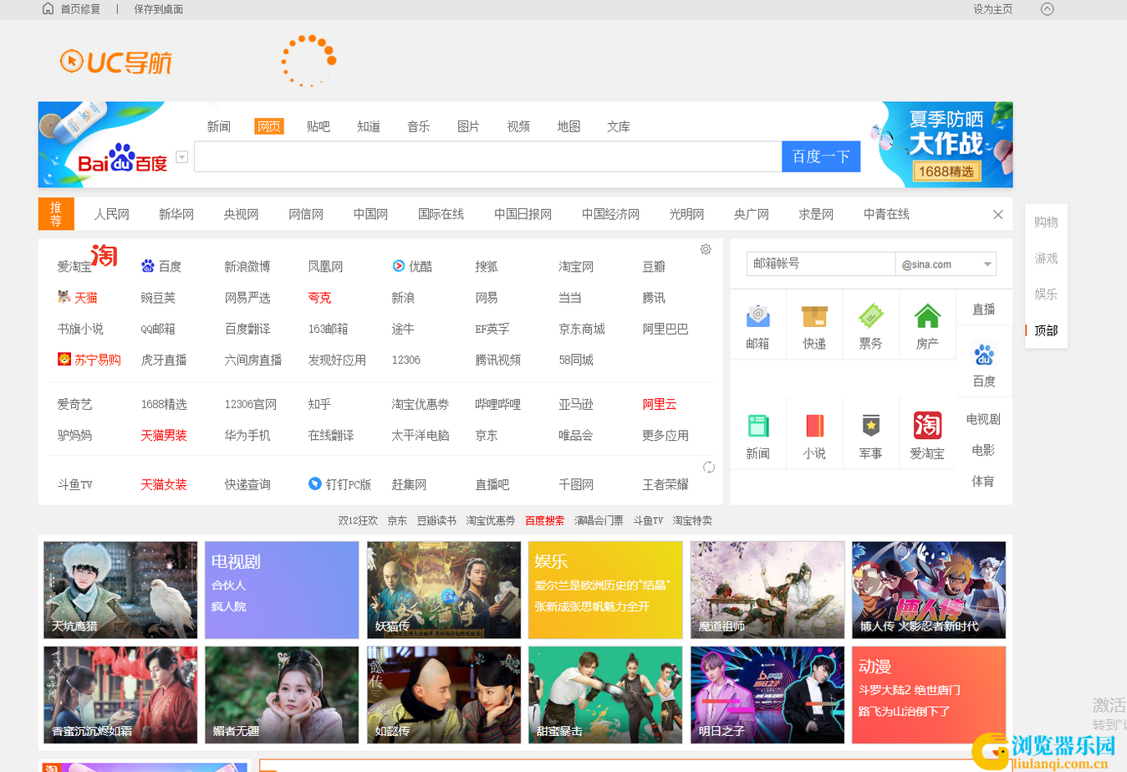This screenshot has width=1127, height=772.
Task: Select the 图片 search tab
Action: pos(468,126)
